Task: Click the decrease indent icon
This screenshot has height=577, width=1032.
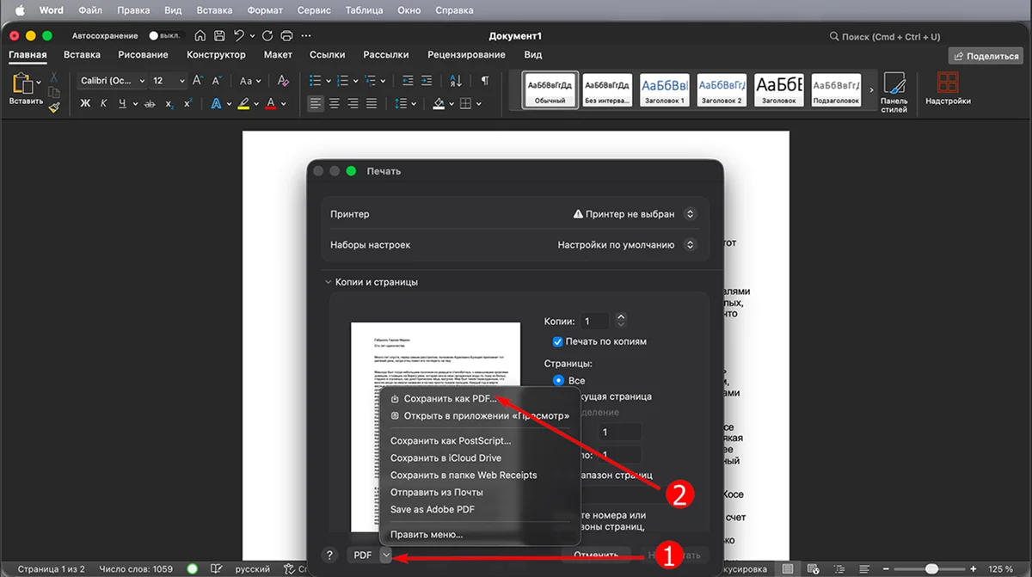Action: tap(408, 80)
